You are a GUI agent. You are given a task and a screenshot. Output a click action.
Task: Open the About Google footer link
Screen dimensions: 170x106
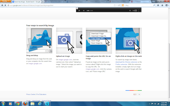(x=36, y=101)
